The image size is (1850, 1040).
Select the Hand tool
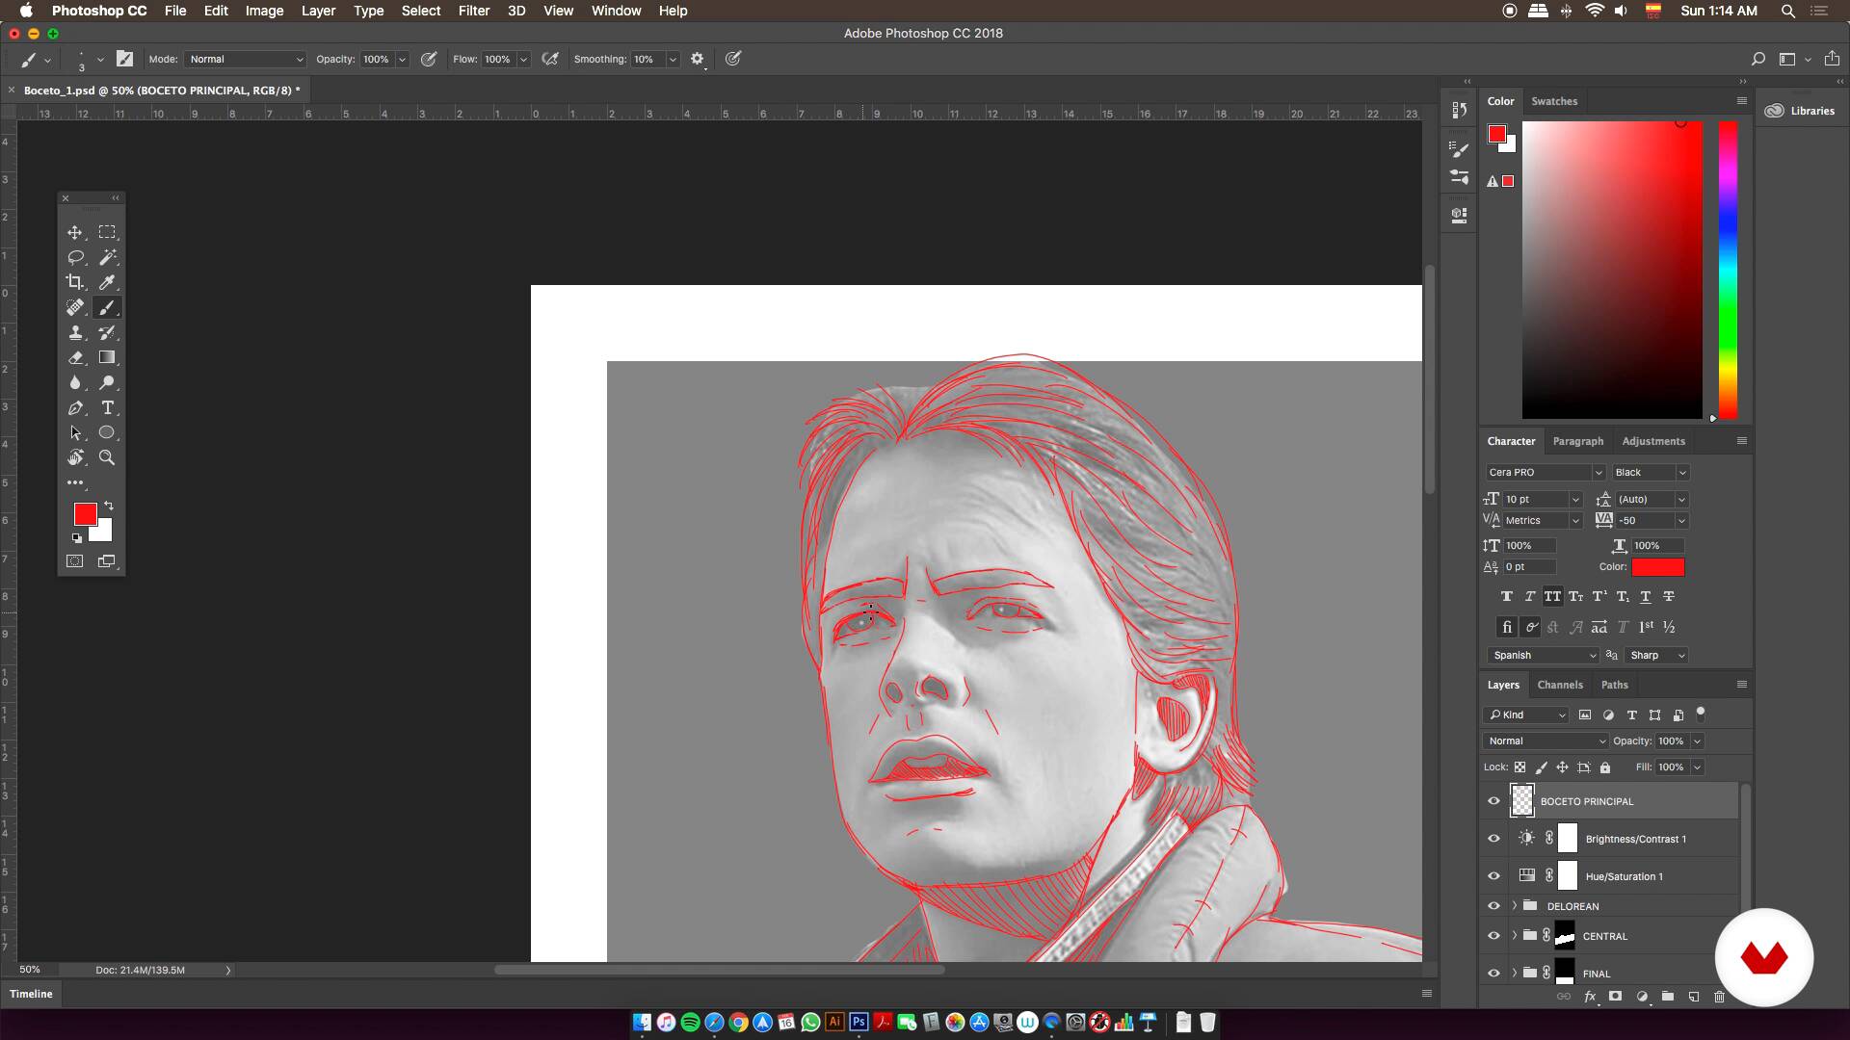[x=74, y=457]
